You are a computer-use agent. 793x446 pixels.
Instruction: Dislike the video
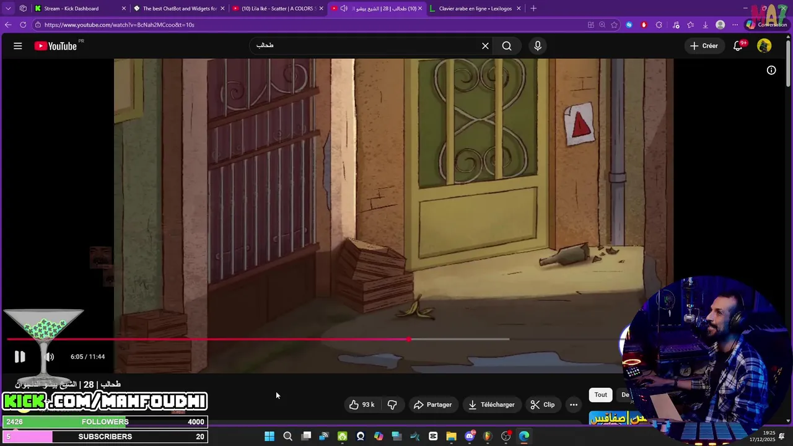point(392,404)
